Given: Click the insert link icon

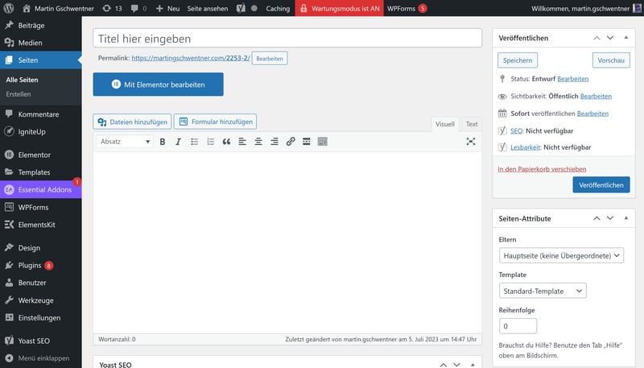Looking at the screenshot, I should coord(291,142).
